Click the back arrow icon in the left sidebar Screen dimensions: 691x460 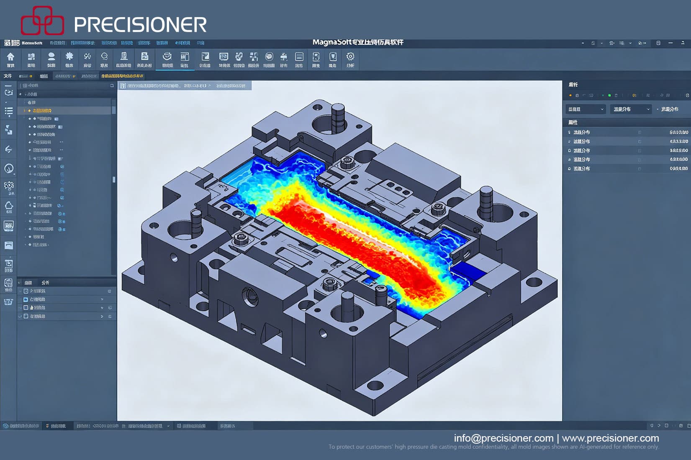(x=8, y=149)
